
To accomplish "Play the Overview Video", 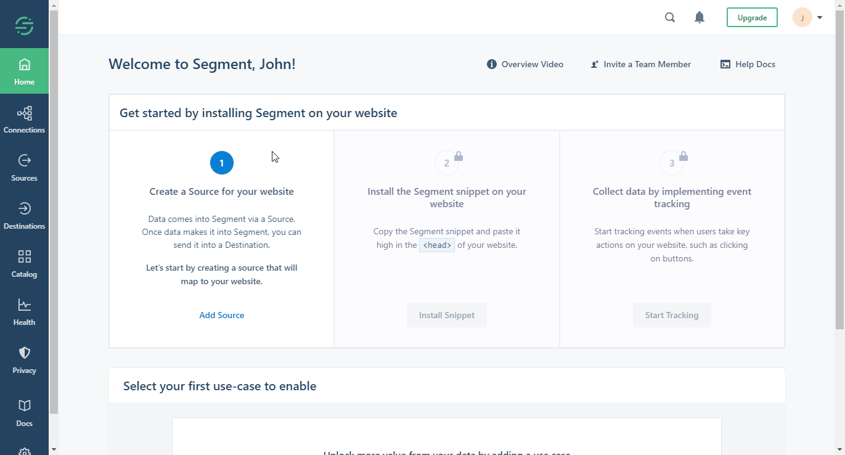I will pos(525,64).
